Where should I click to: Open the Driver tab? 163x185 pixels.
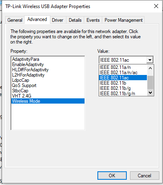coord(58,20)
